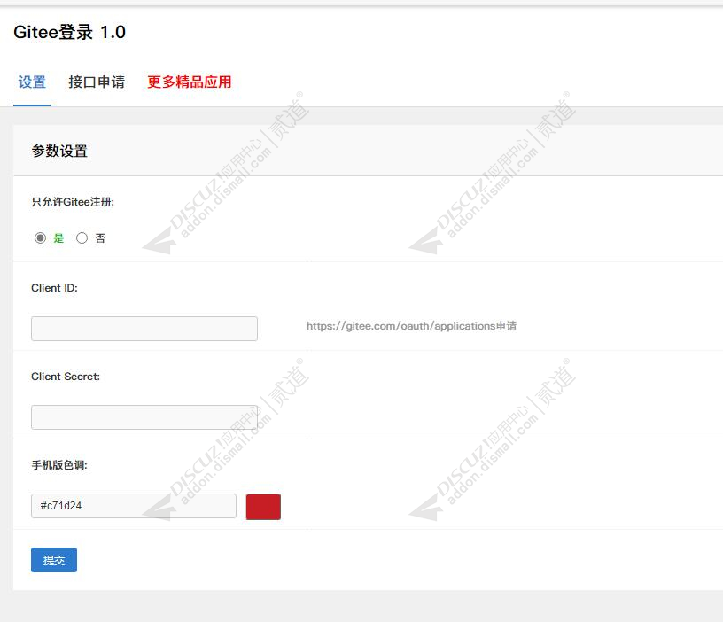Click the 手机版色调 hex color field
723x622 pixels.
[134, 506]
